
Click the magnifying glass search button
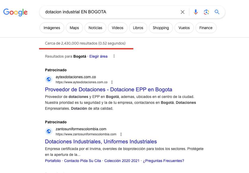pos(217,12)
